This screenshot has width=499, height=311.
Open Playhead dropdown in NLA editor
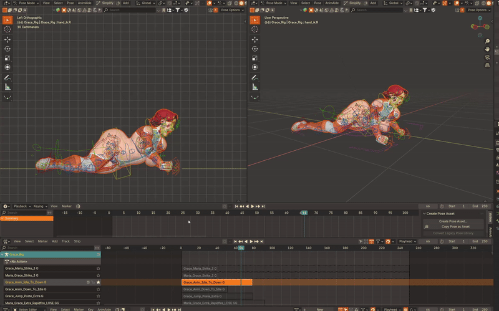pyautogui.click(x=408, y=241)
